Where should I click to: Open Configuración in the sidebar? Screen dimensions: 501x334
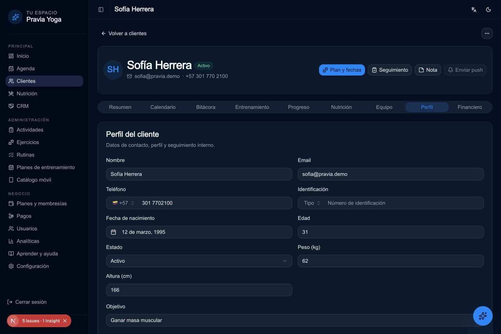click(x=44, y=266)
